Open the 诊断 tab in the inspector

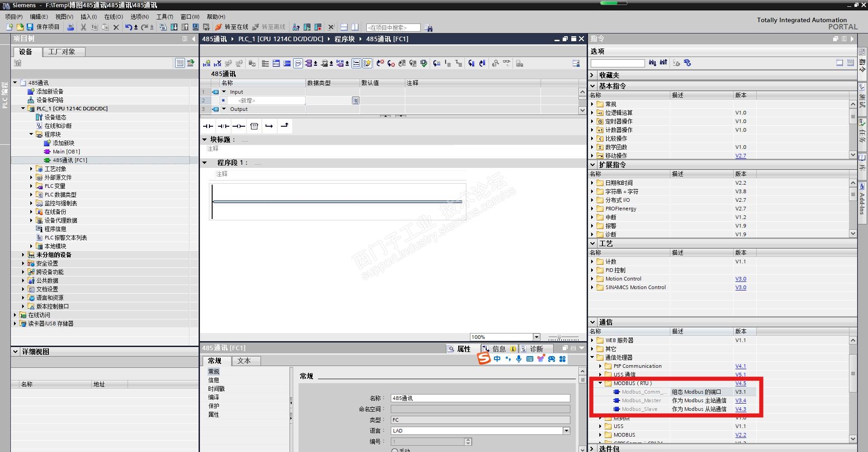pos(536,349)
